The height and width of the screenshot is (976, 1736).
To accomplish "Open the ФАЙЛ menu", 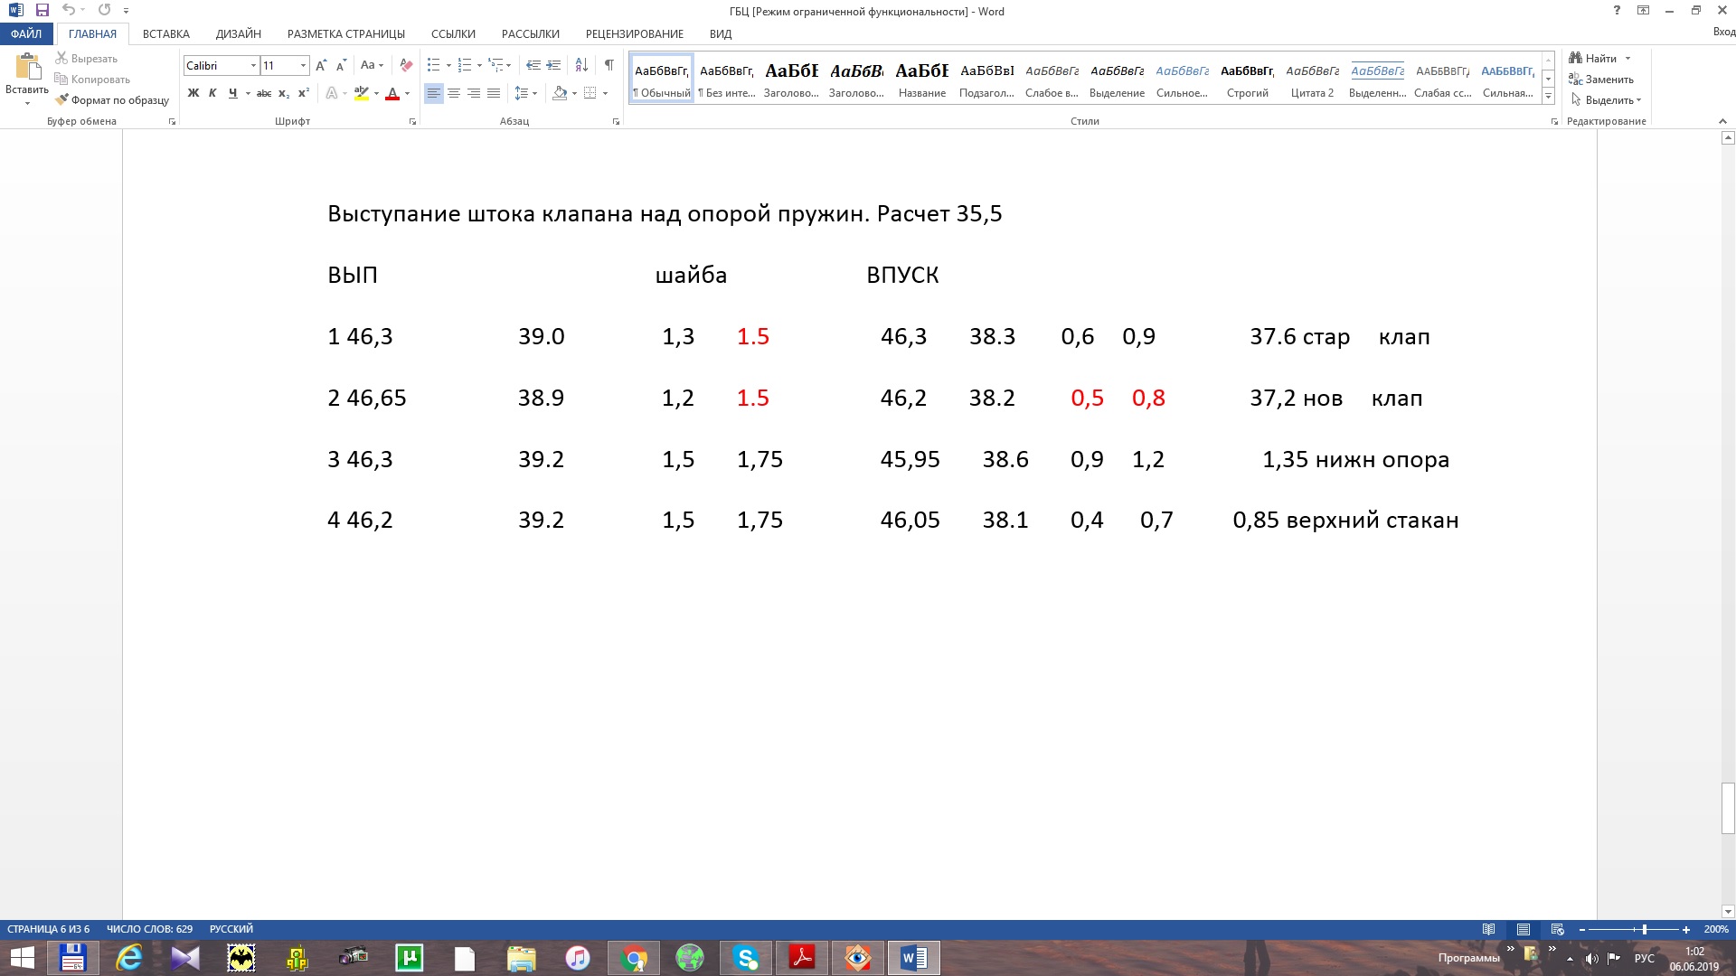I will point(26,33).
